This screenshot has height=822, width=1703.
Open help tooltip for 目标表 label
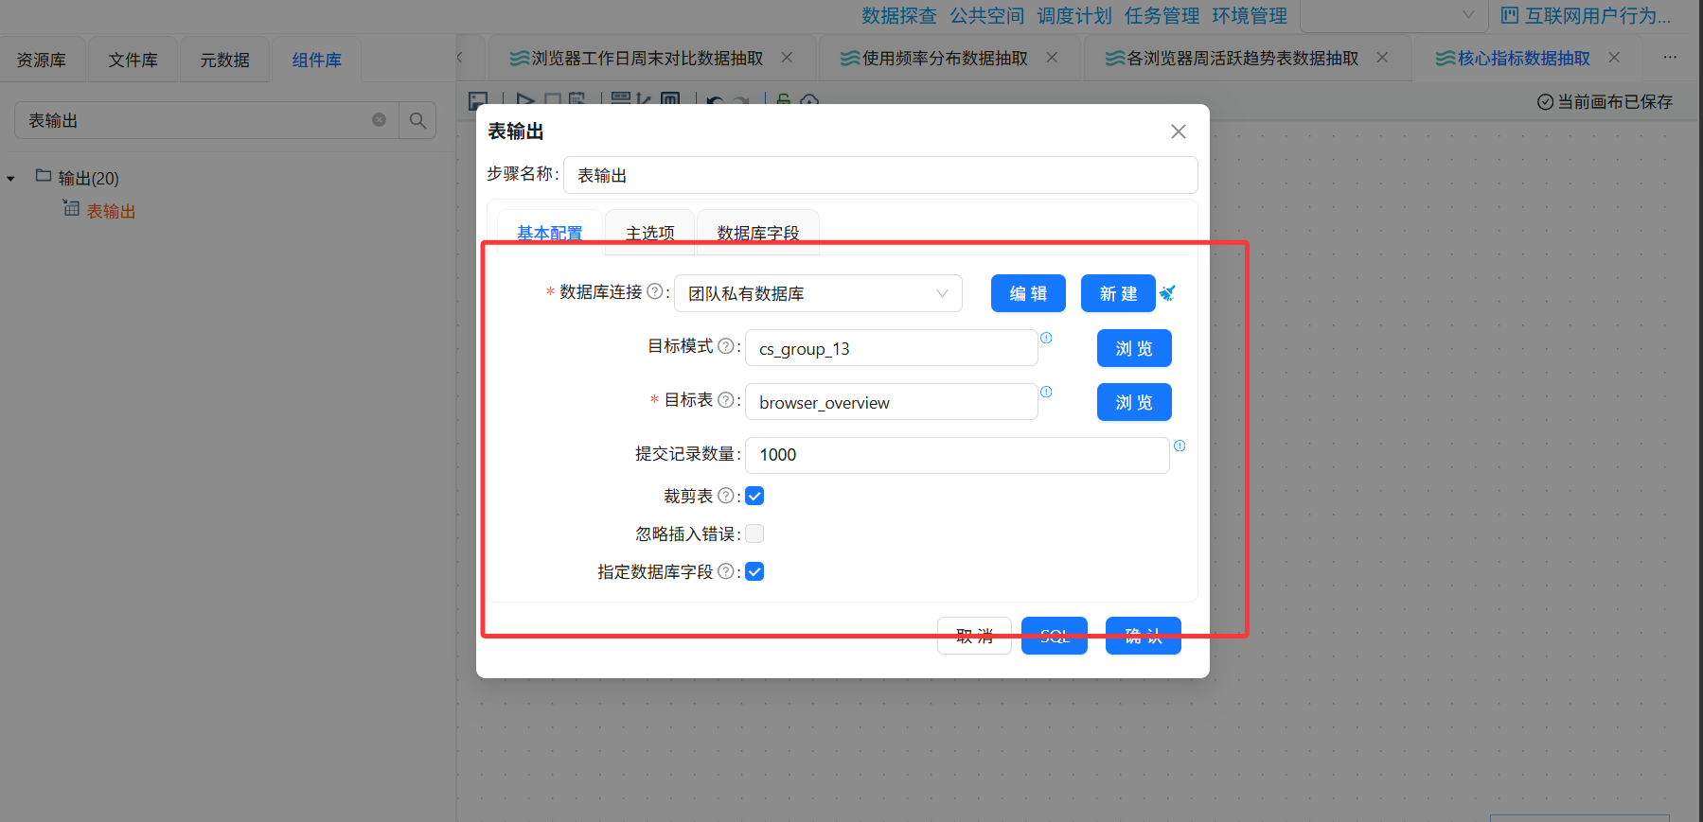(725, 400)
